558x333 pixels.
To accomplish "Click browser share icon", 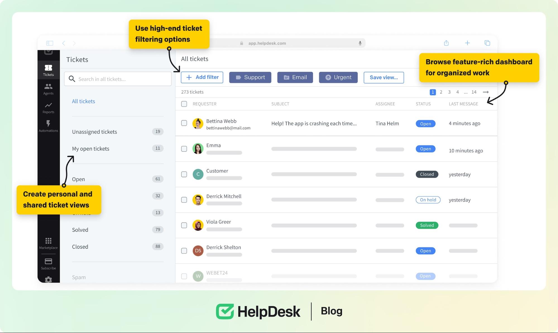I will point(446,43).
